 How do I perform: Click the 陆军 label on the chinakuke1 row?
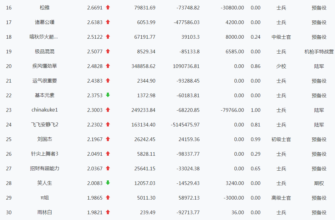point(319,110)
